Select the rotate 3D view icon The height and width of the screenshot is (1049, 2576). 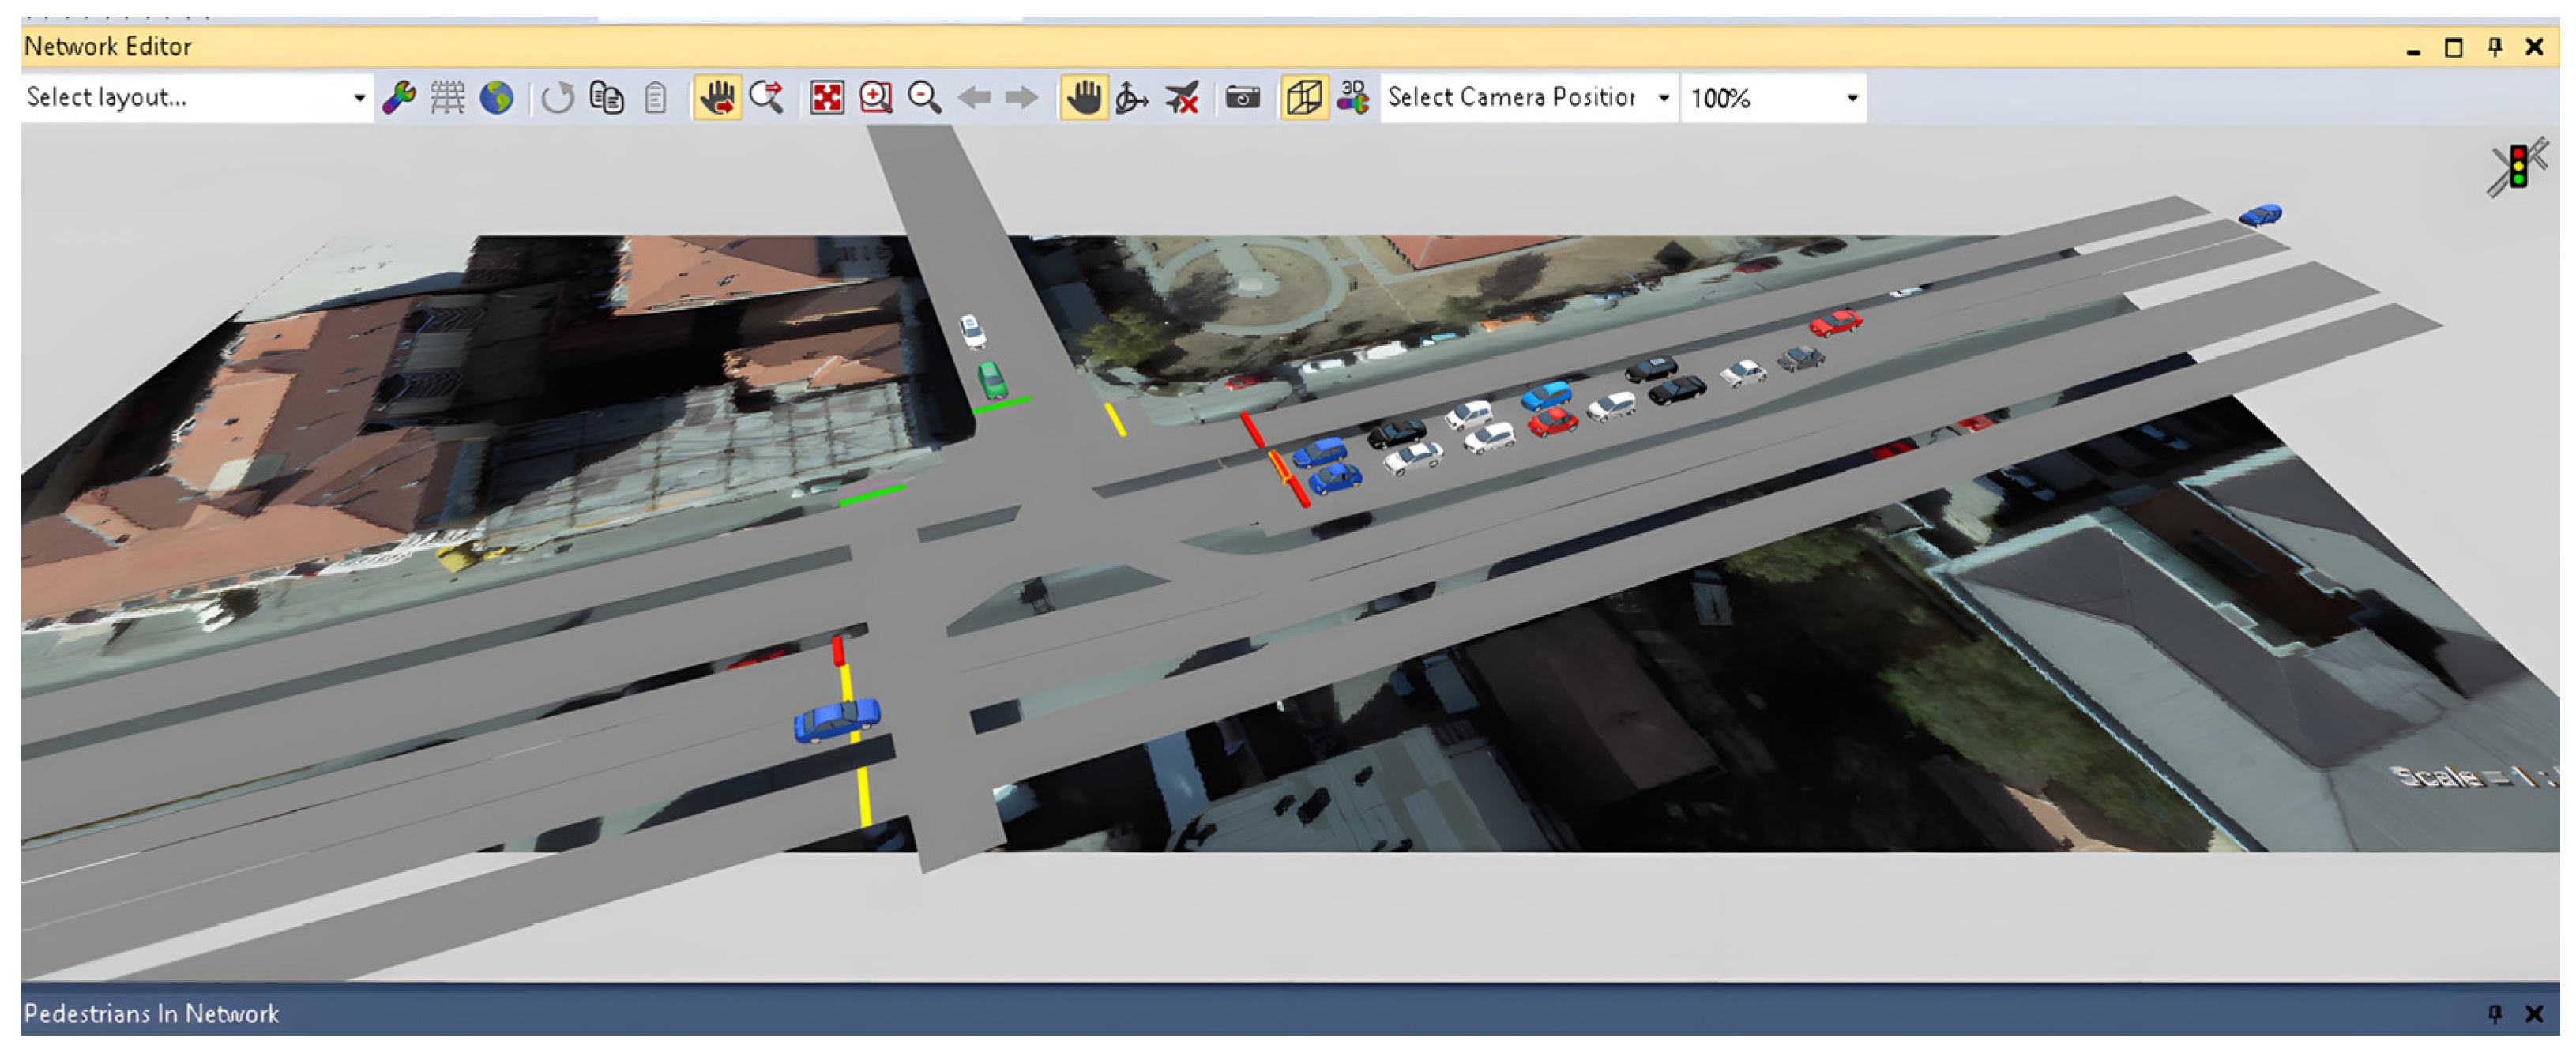tap(1132, 98)
